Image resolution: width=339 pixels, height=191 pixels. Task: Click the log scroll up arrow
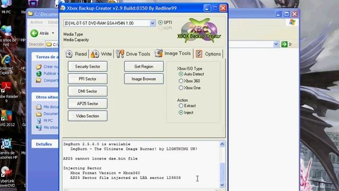point(222,144)
